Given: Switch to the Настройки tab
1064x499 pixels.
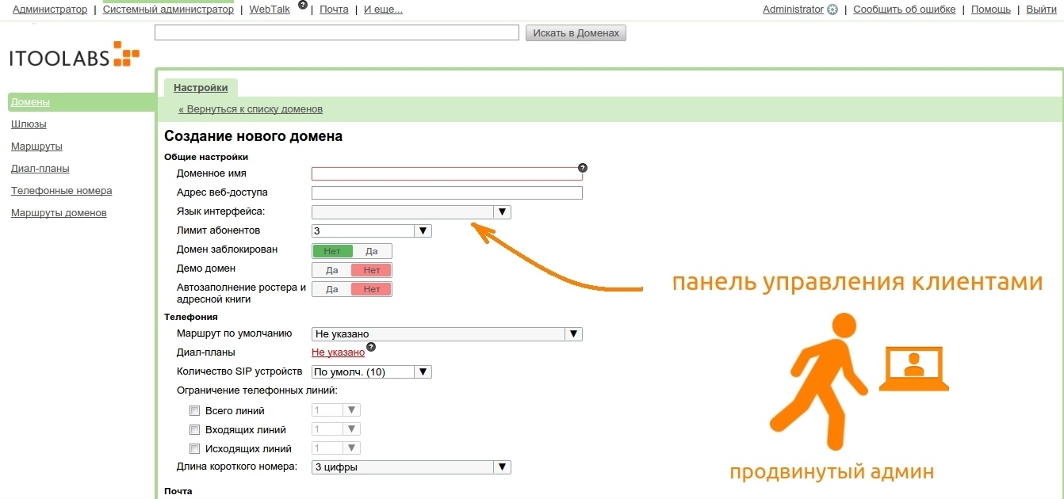Looking at the screenshot, I should [201, 87].
